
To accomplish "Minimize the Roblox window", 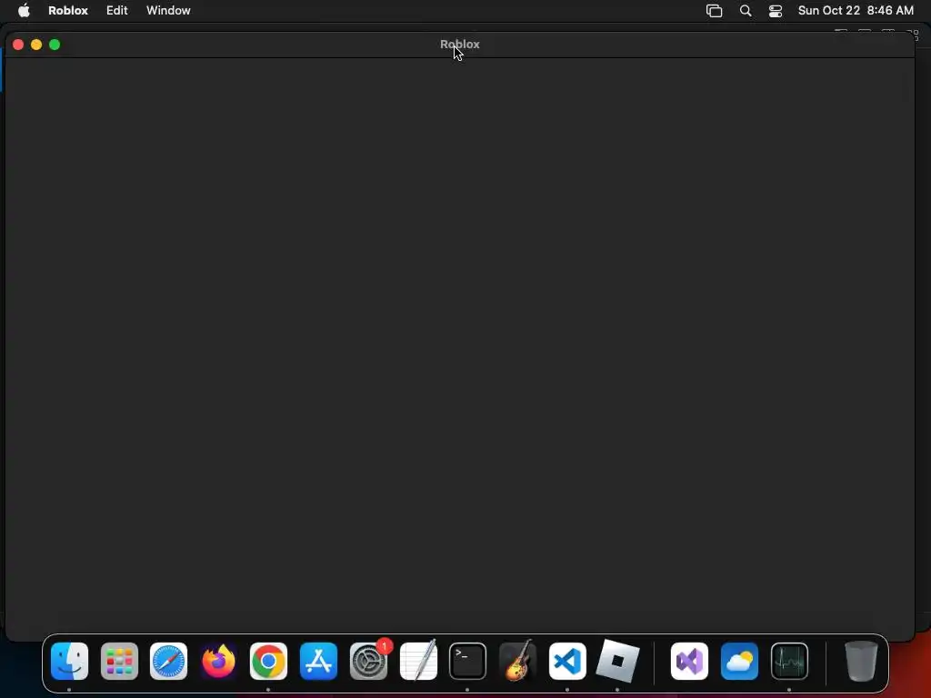I will pos(36,45).
